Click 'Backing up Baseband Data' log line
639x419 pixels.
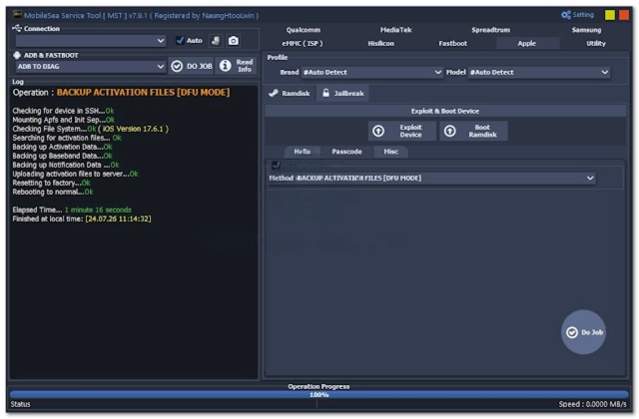[x=62, y=156]
